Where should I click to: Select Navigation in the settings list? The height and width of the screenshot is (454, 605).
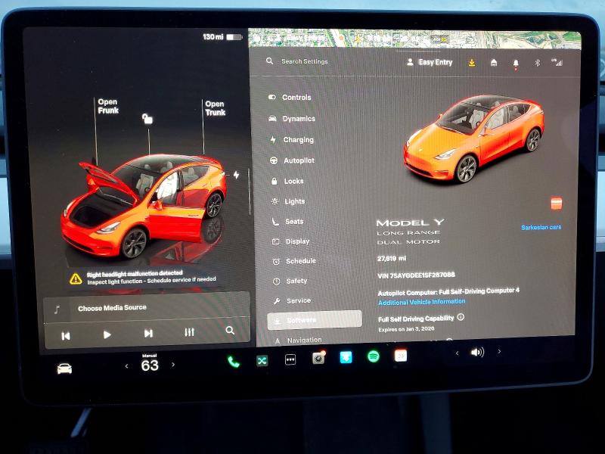click(298, 340)
